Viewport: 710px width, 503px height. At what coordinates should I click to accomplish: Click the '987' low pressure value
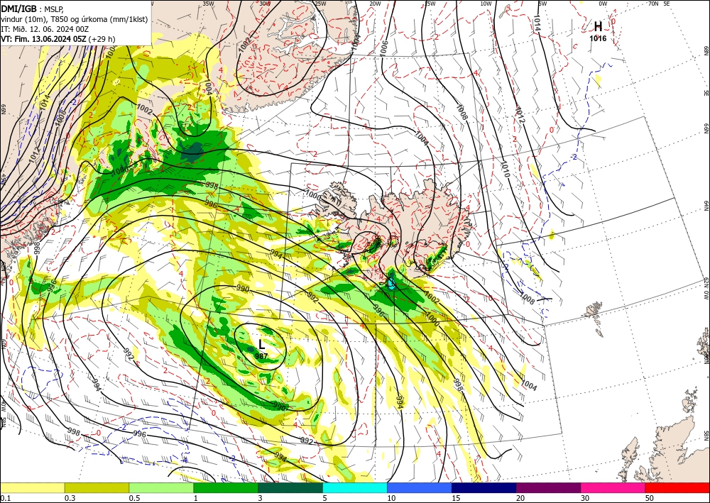pos(261,356)
